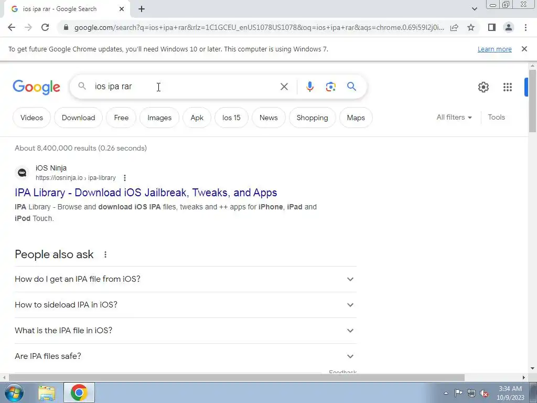Click the scroll right arrow
The height and width of the screenshot is (403, 537).
(524, 377)
